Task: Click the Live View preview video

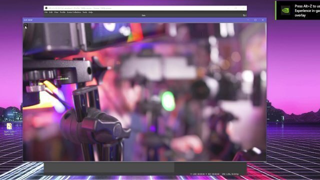Action: click(144, 92)
